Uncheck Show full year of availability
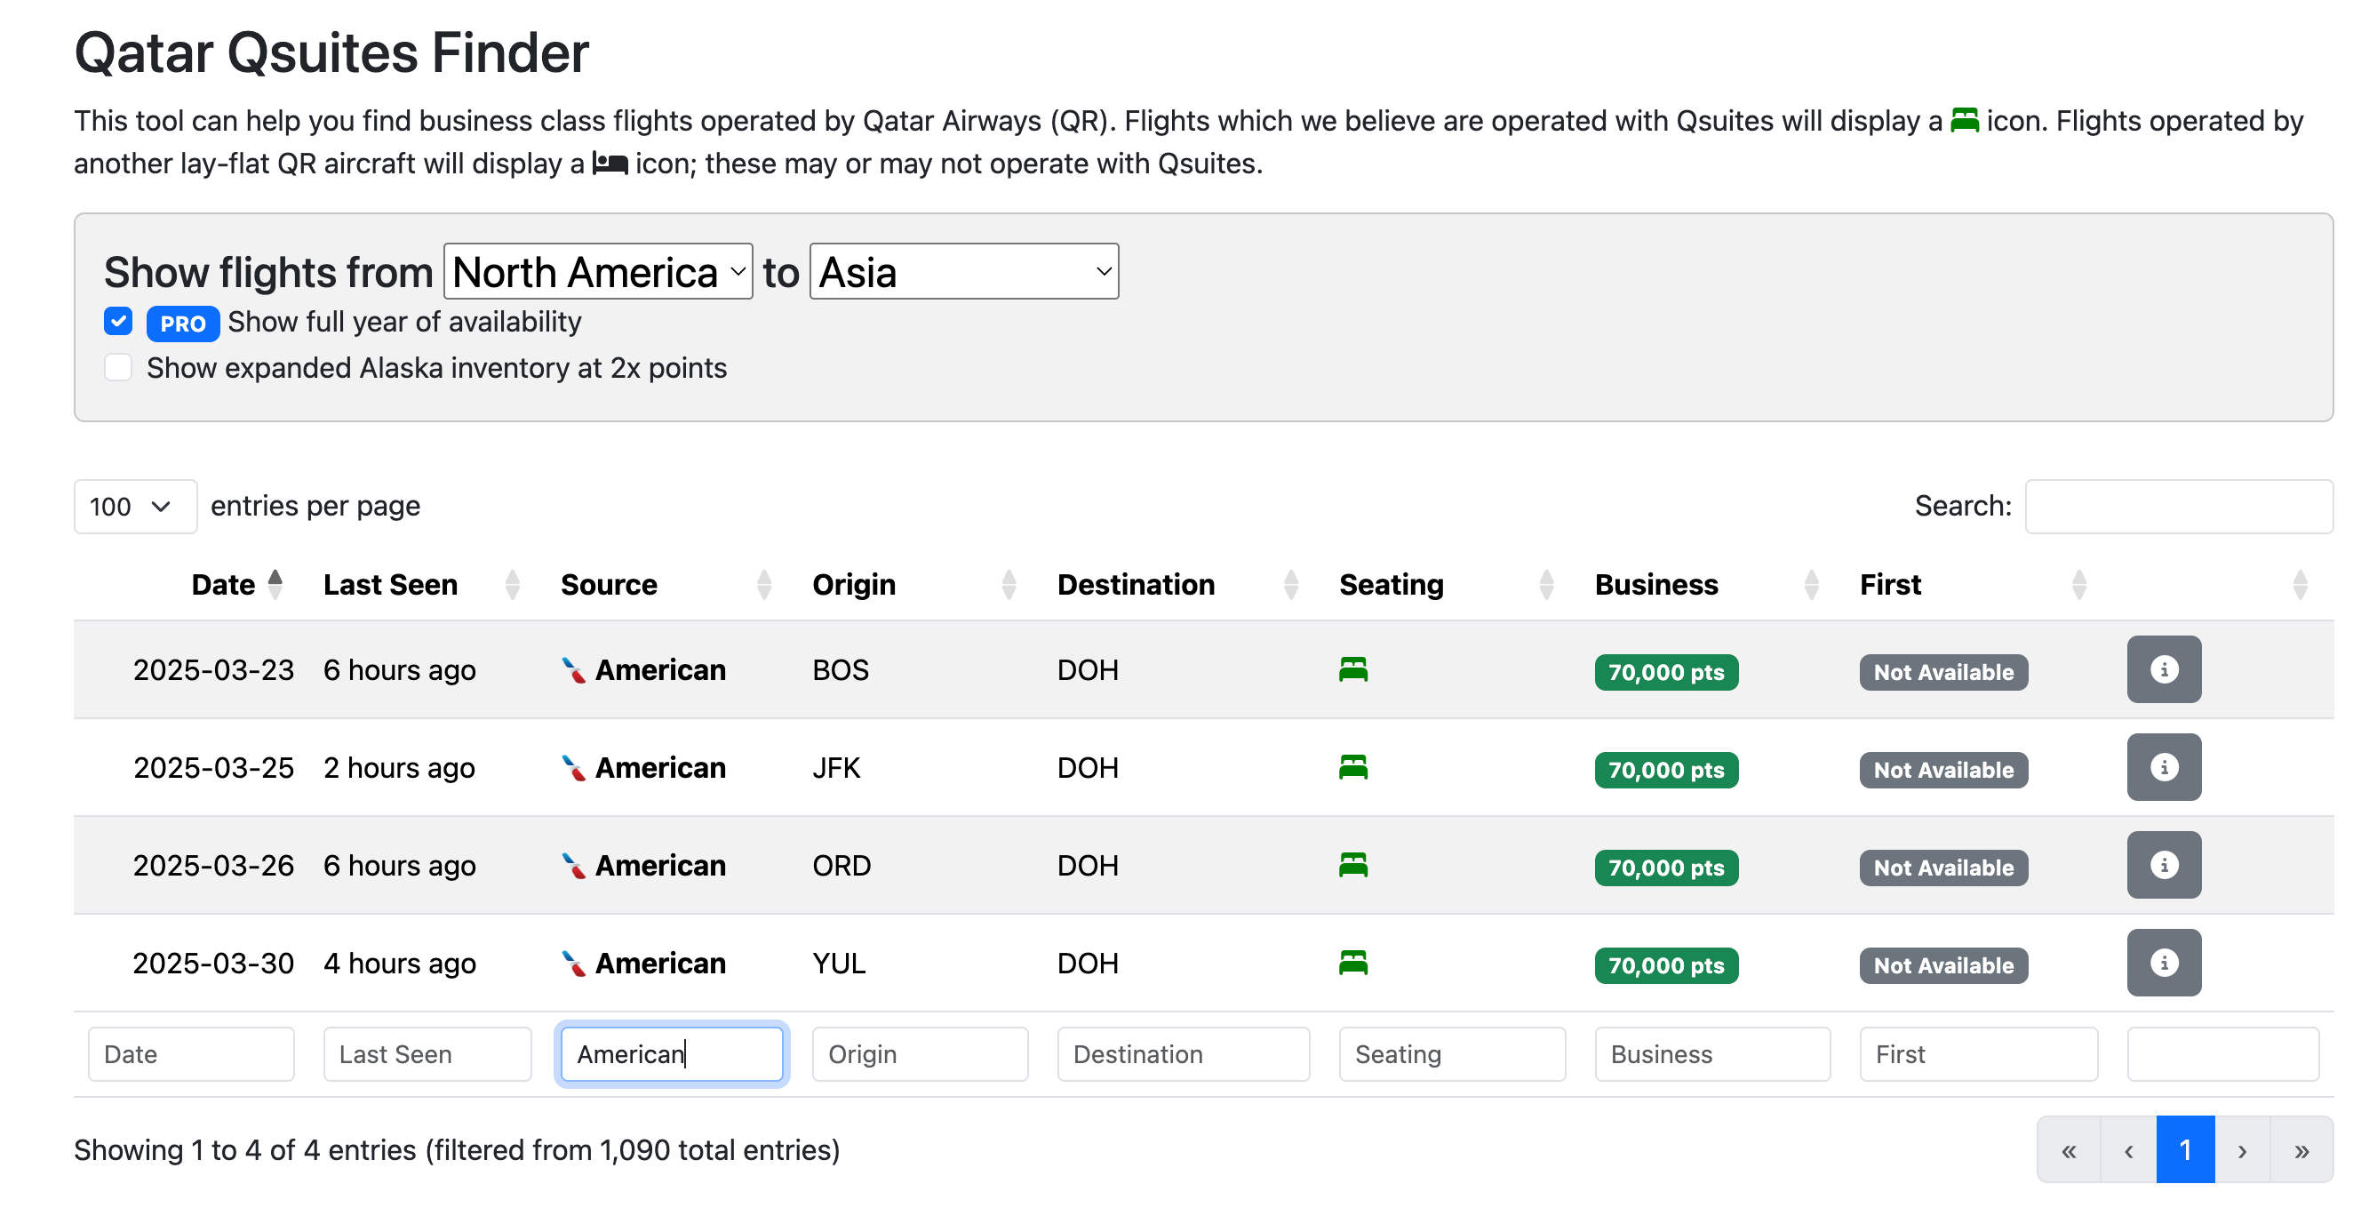 pos(119,322)
